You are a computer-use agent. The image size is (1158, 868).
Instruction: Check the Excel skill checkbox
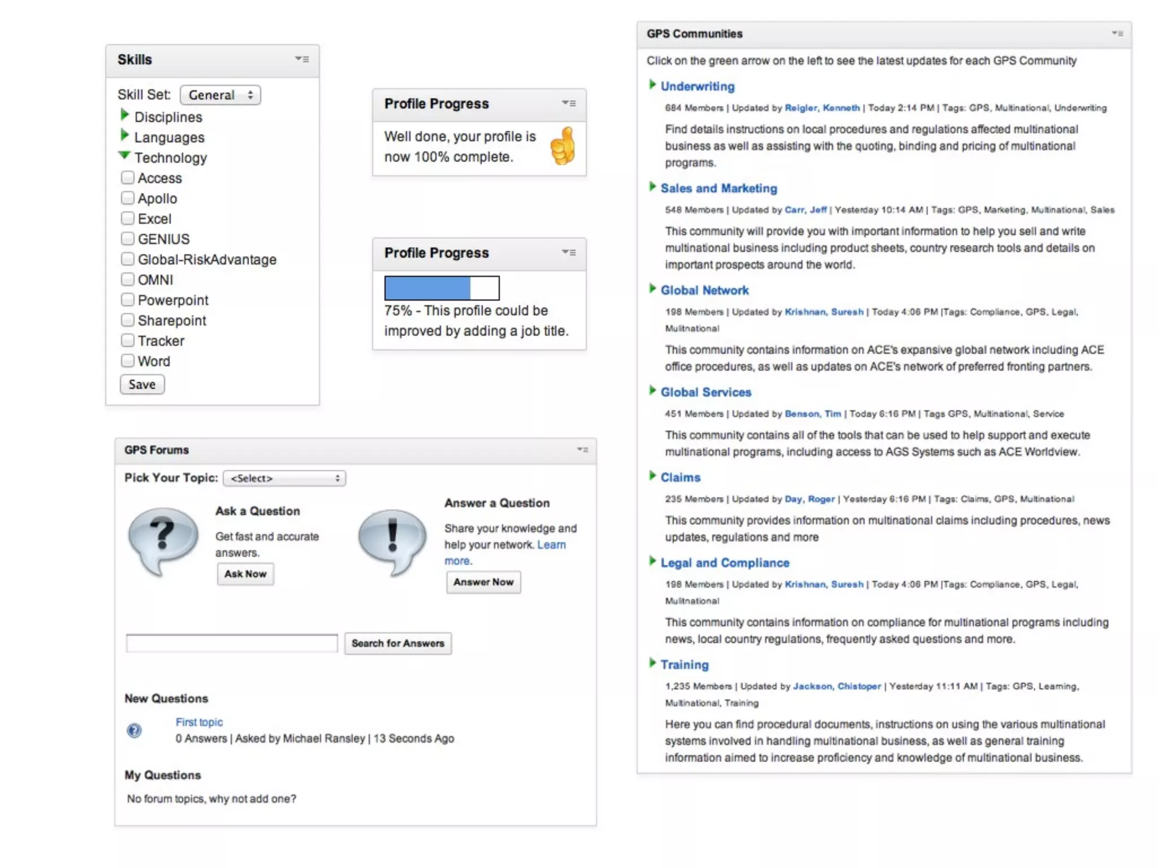point(128,218)
